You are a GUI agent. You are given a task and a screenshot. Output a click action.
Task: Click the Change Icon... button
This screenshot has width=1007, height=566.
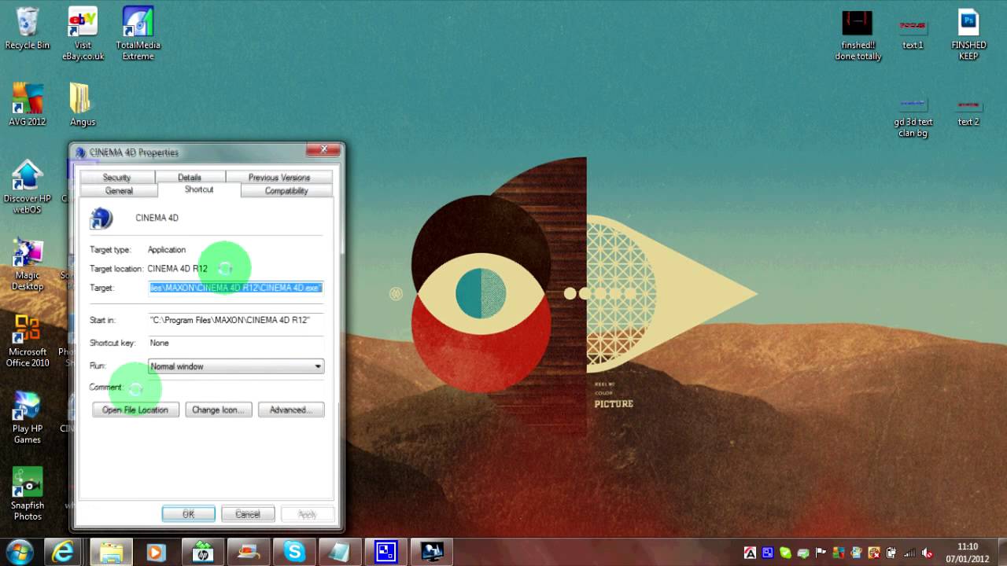coord(218,410)
